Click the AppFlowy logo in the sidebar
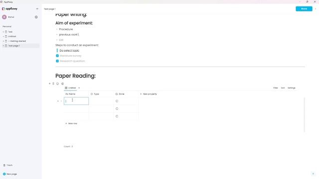Screen dimensions: 319x179 click(9, 9)
